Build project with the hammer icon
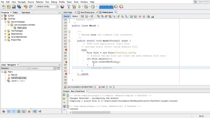Image resolution: width=210 pixels, height=118 pixels. click(69, 7)
